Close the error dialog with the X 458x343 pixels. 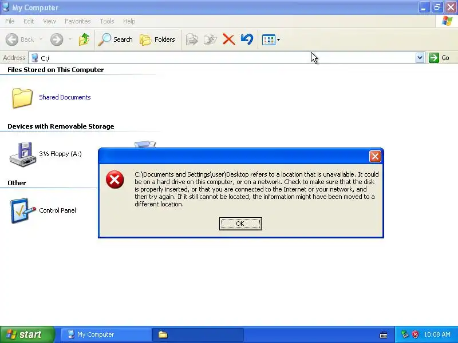(375, 156)
